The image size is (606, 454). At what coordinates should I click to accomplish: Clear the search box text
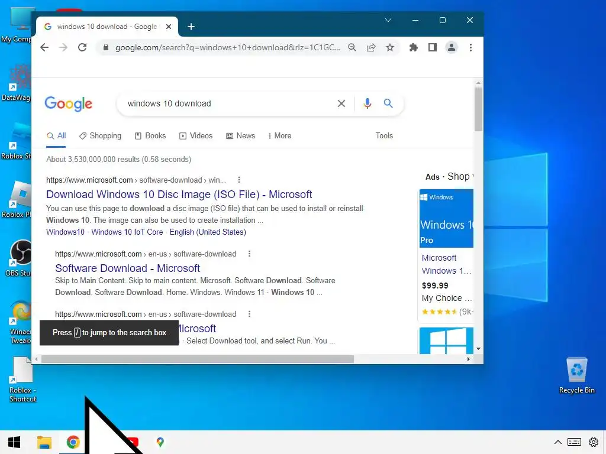pyautogui.click(x=341, y=103)
